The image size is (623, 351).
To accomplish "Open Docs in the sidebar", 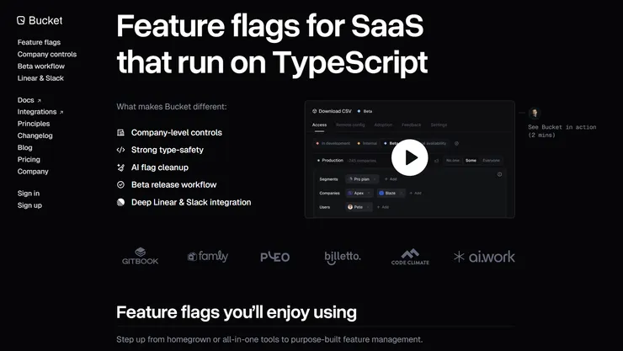I will point(26,100).
